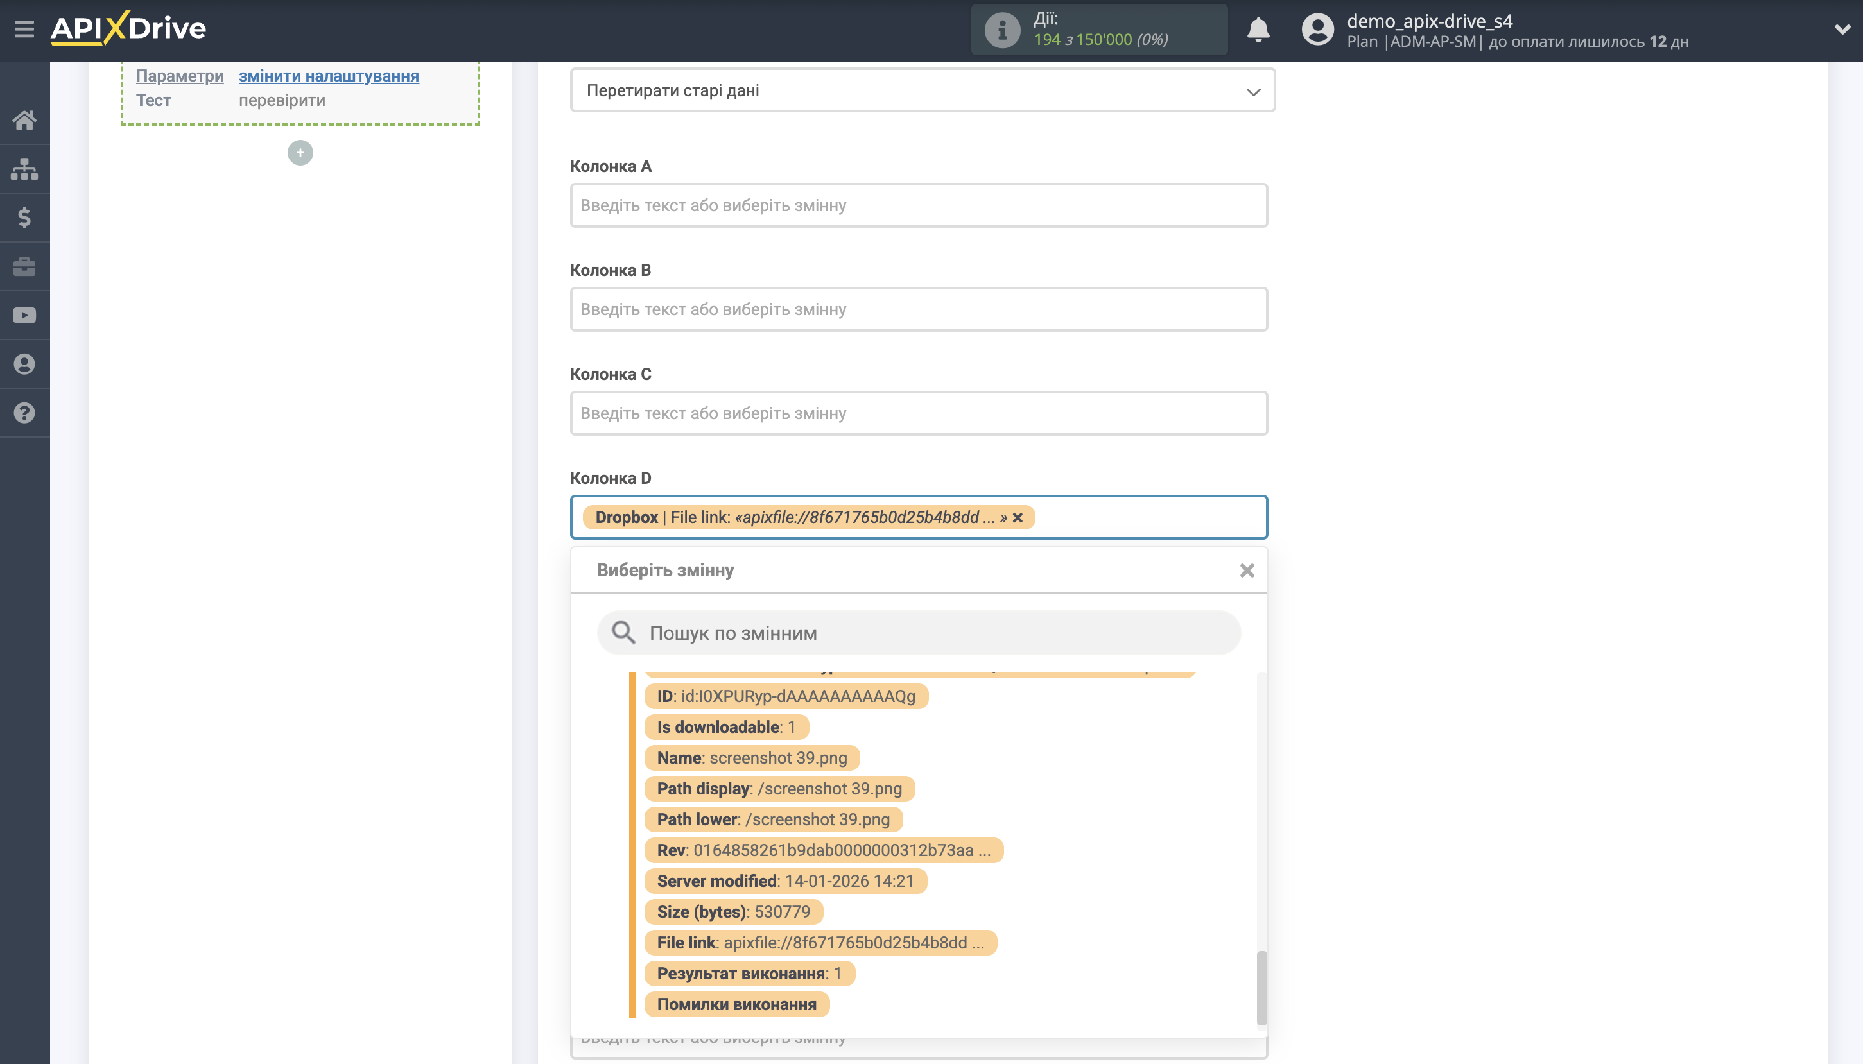This screenshot has height=1064, width=1863.
Task: Open the help question mark icon
Action: pos(24,412)
